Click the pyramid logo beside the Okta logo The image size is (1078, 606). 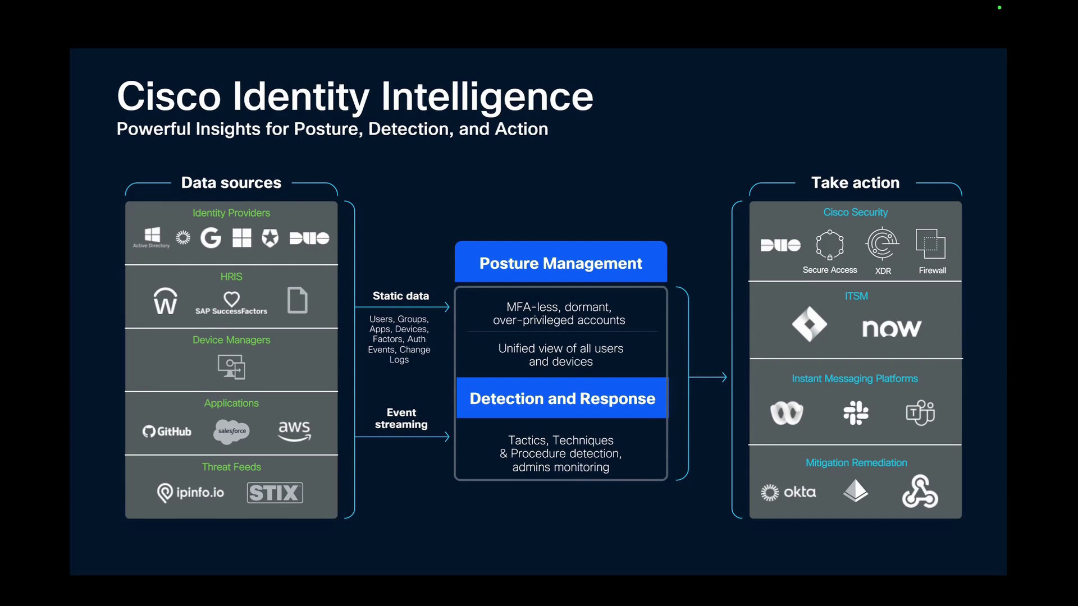click(x=856, y=490)
